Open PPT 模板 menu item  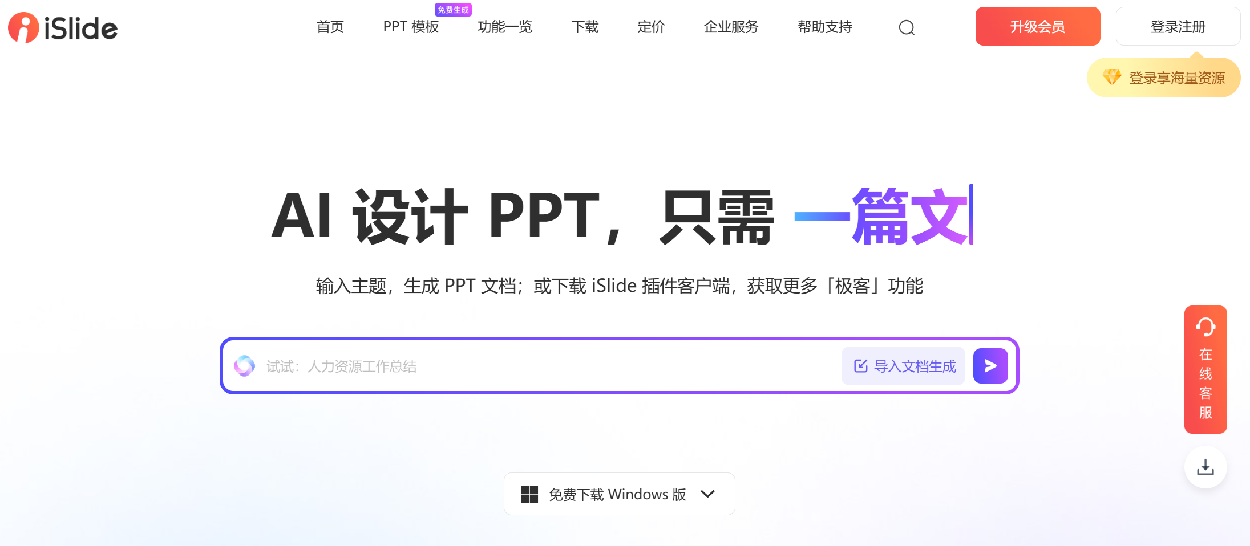click(x=411, y=27)
